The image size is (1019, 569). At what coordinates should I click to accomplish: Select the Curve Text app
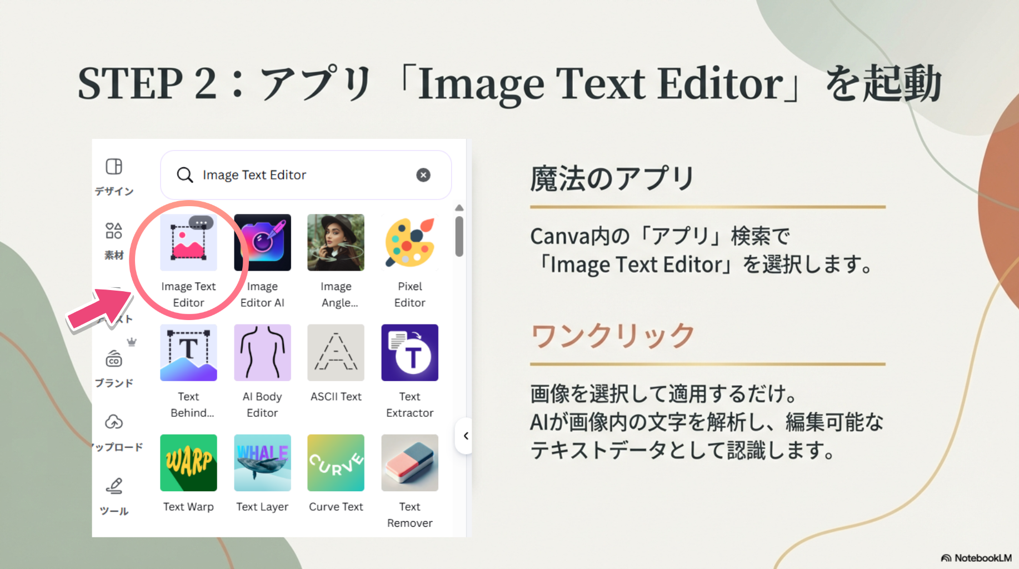point(336,463)
